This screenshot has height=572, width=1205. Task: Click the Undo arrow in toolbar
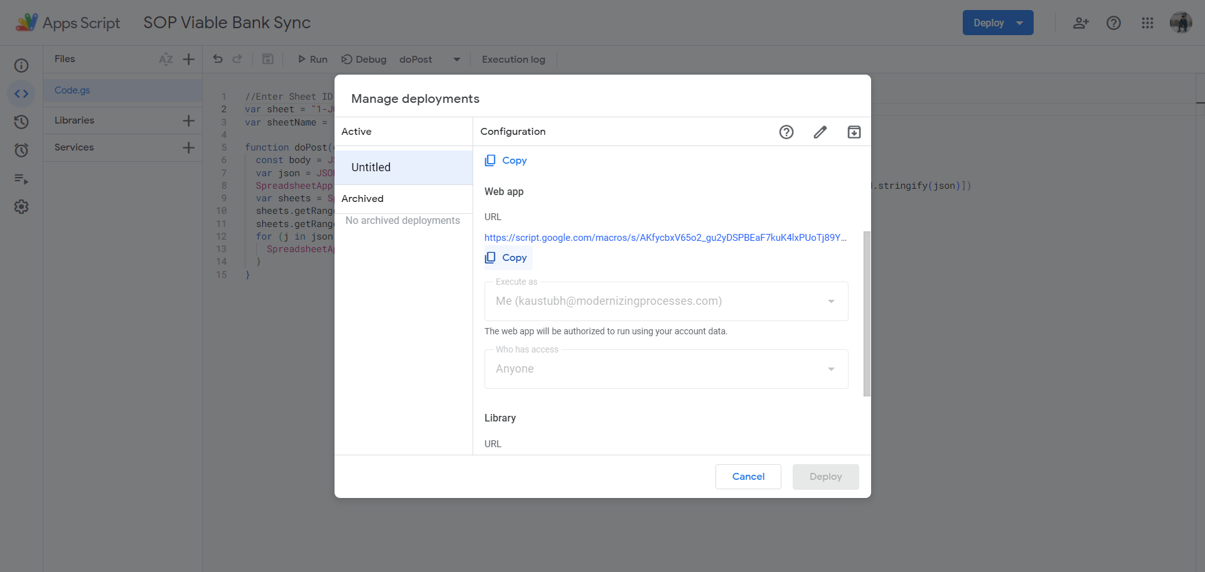pos(218,59)
